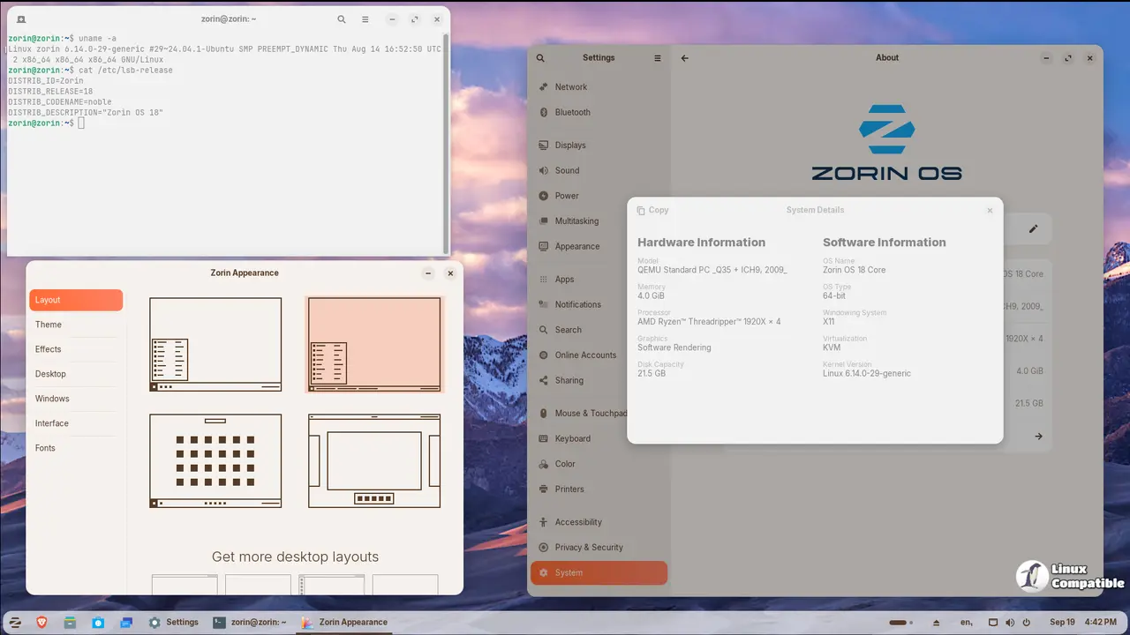Select the first Windows-like layout thumbnail
The height and width of the screenshot is (635, 1130).
click(215, 344)
